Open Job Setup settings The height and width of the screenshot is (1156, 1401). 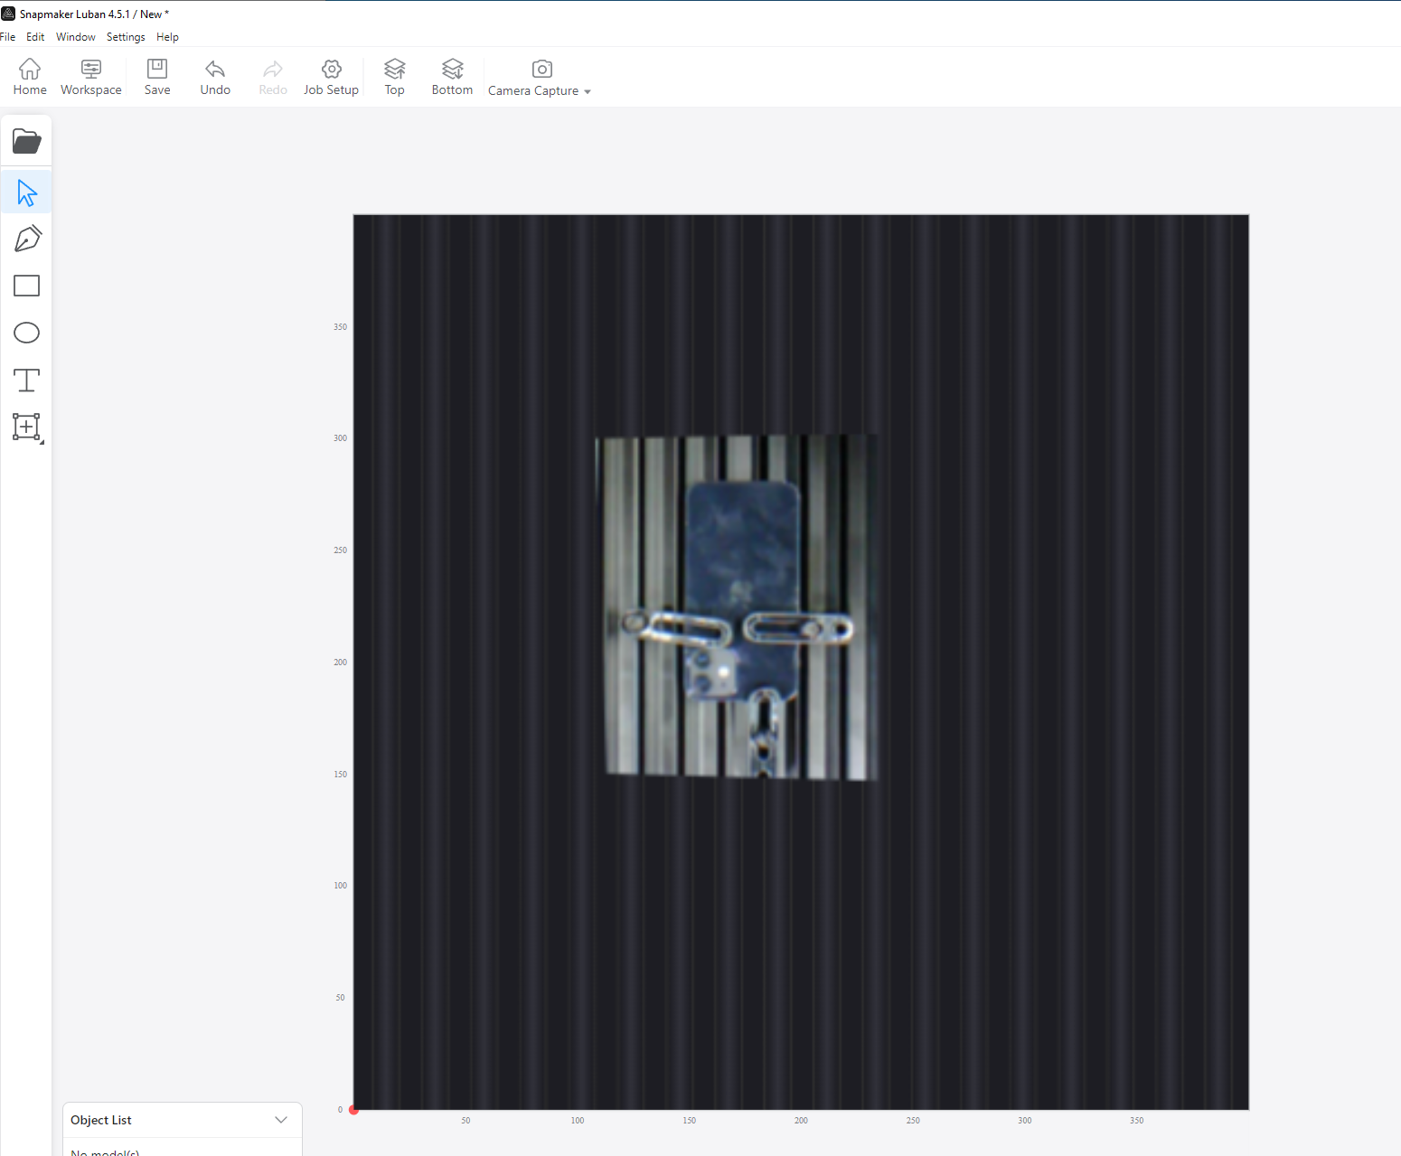click(x=331, y=76)
